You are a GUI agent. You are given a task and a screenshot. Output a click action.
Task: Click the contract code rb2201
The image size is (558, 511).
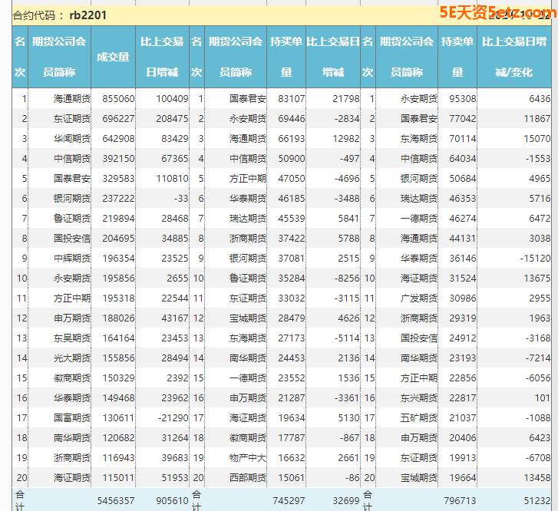click(87, 15)
